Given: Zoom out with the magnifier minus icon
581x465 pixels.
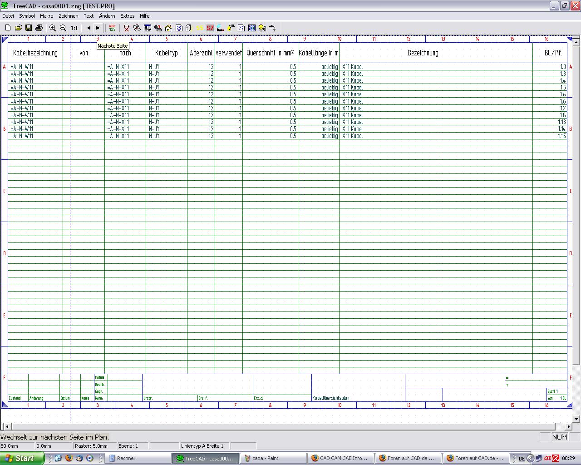Looking at the screenshot, I should pyautogui.click(x=63, y=28).
